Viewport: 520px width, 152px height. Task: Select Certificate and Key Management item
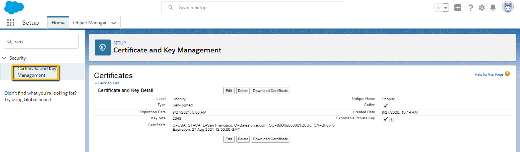(37, 72)
